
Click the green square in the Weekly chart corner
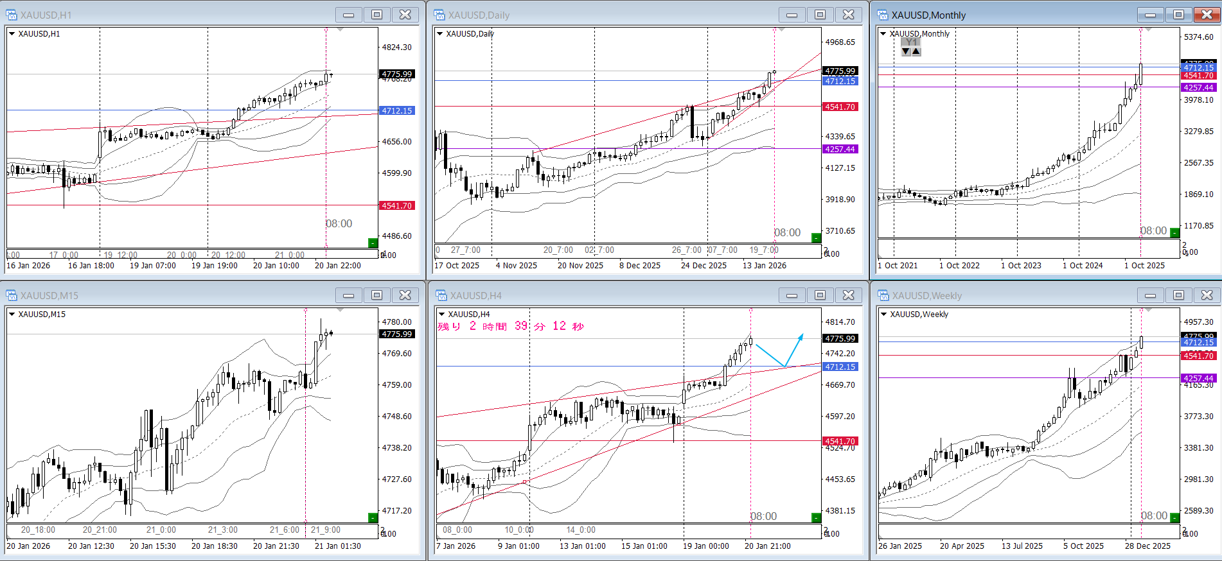pos(1174,517)
